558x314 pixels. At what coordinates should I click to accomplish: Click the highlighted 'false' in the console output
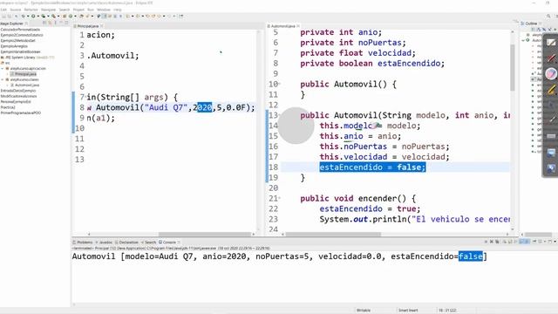pyautogui.click(x=471, y=256)
